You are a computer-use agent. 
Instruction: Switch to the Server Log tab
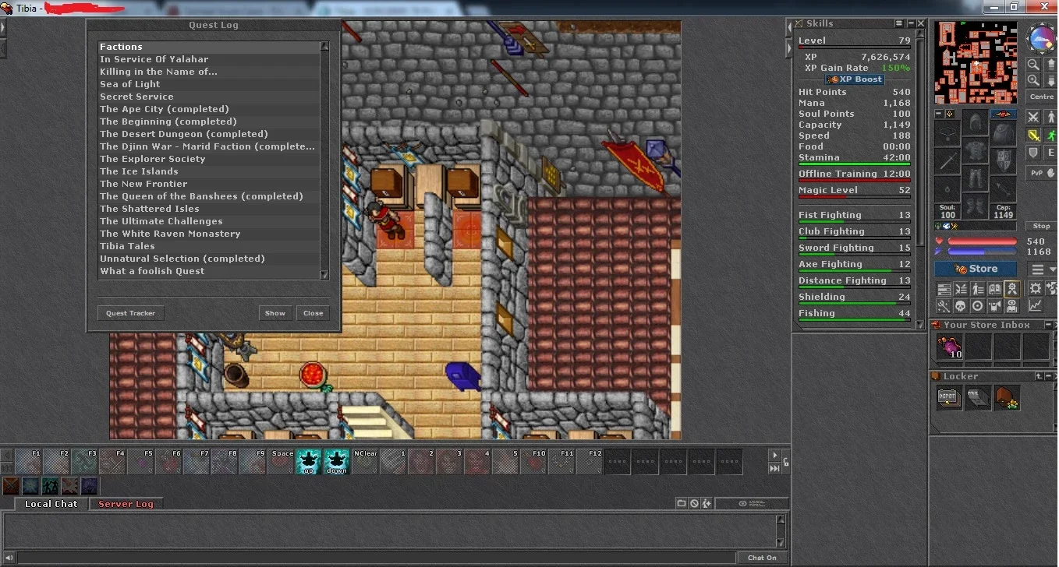point(126,504)
